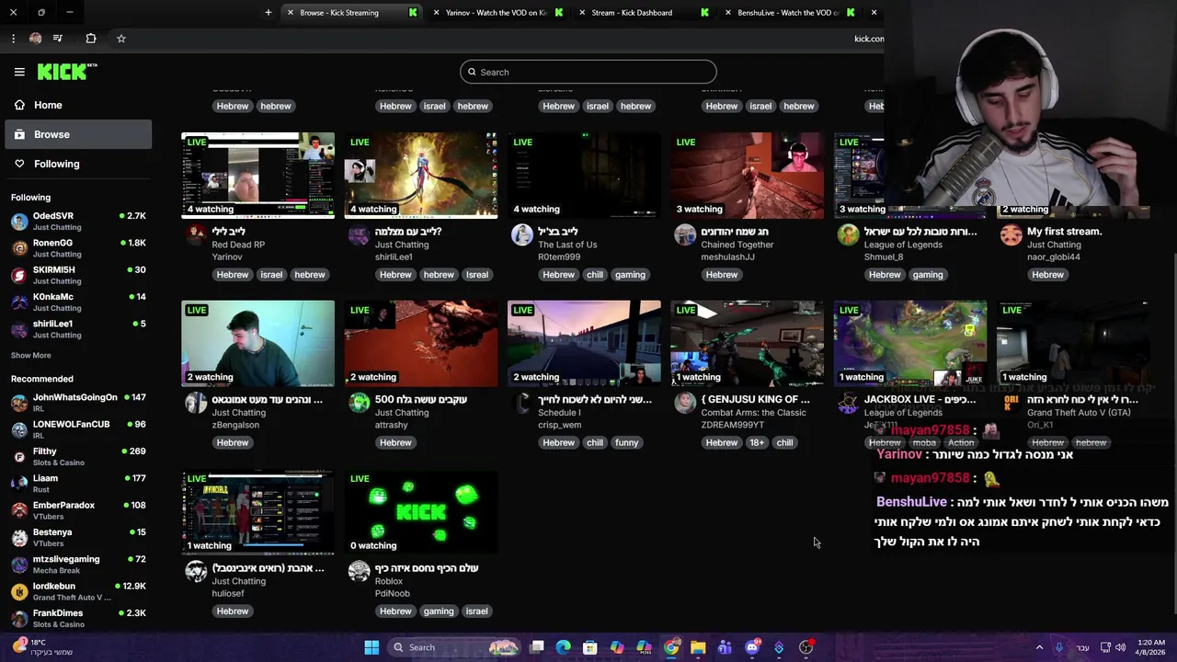Open Discord from the taskbar

pyautogui.click(x=752, y=647)
